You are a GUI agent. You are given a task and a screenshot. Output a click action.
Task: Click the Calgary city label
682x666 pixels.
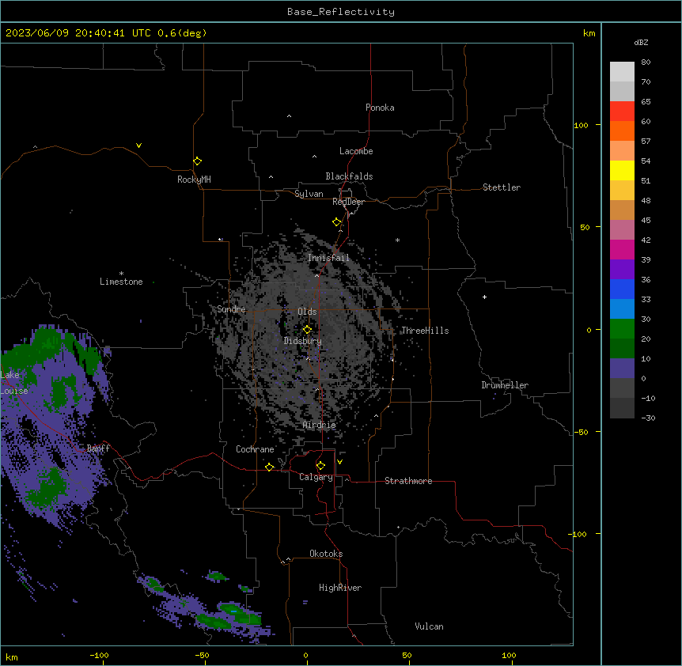pos(316,477)
